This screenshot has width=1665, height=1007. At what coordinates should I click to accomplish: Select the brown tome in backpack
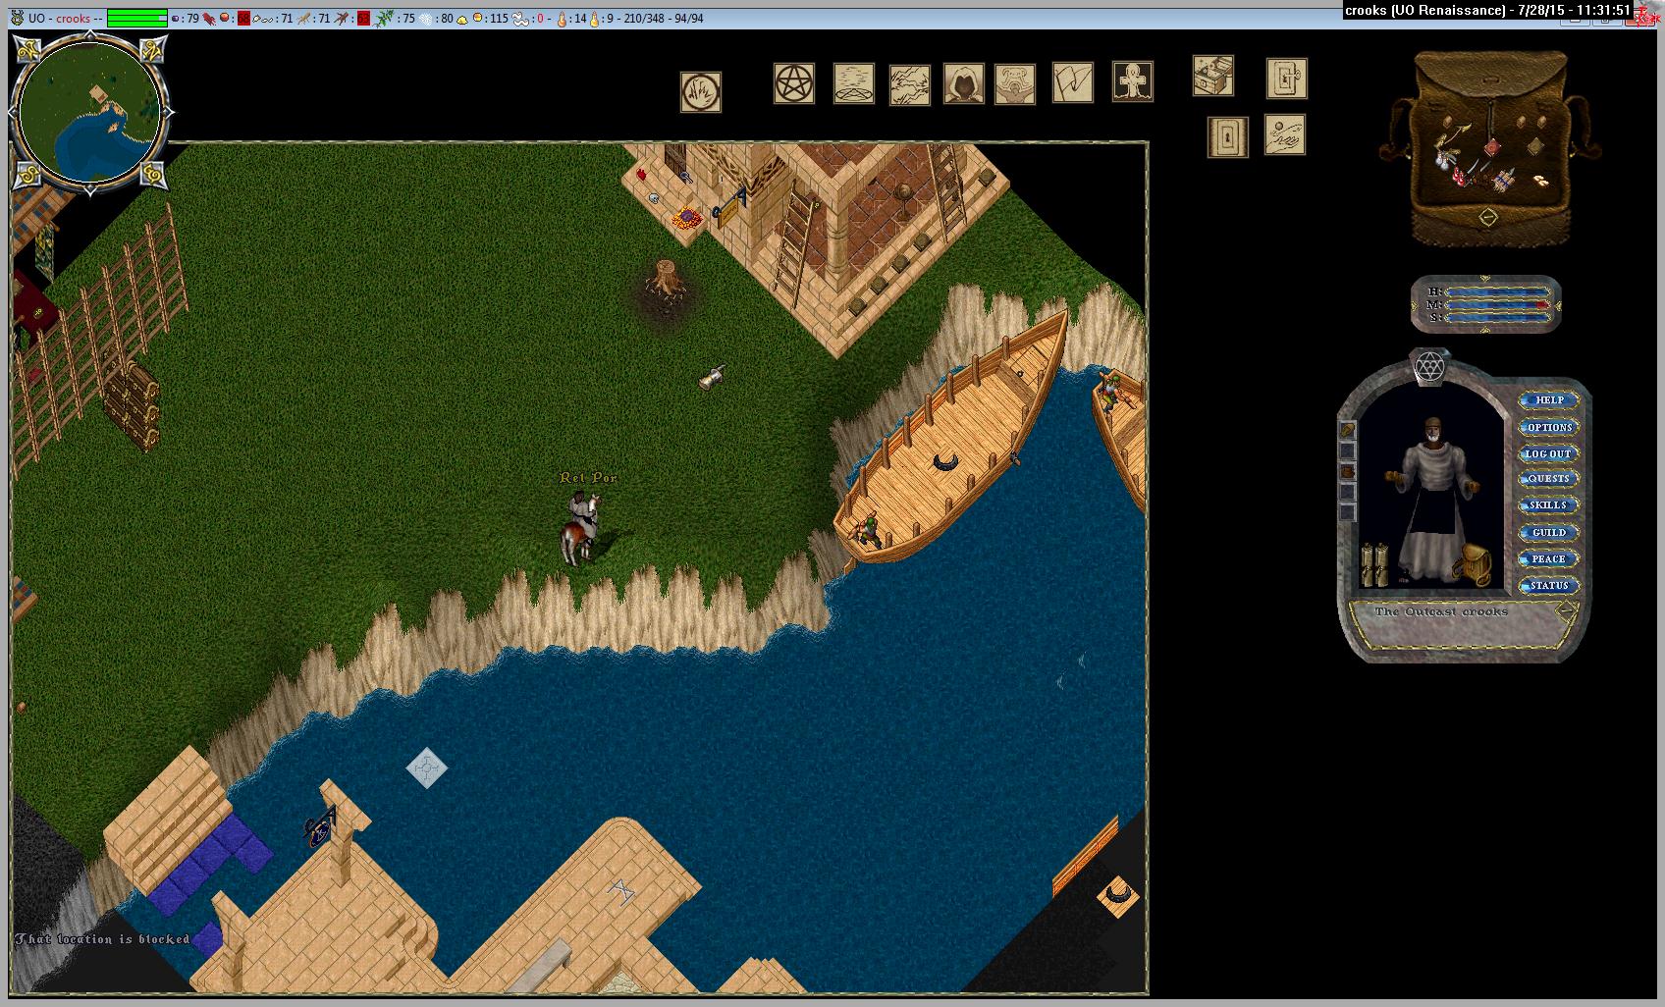[1534, 148]
